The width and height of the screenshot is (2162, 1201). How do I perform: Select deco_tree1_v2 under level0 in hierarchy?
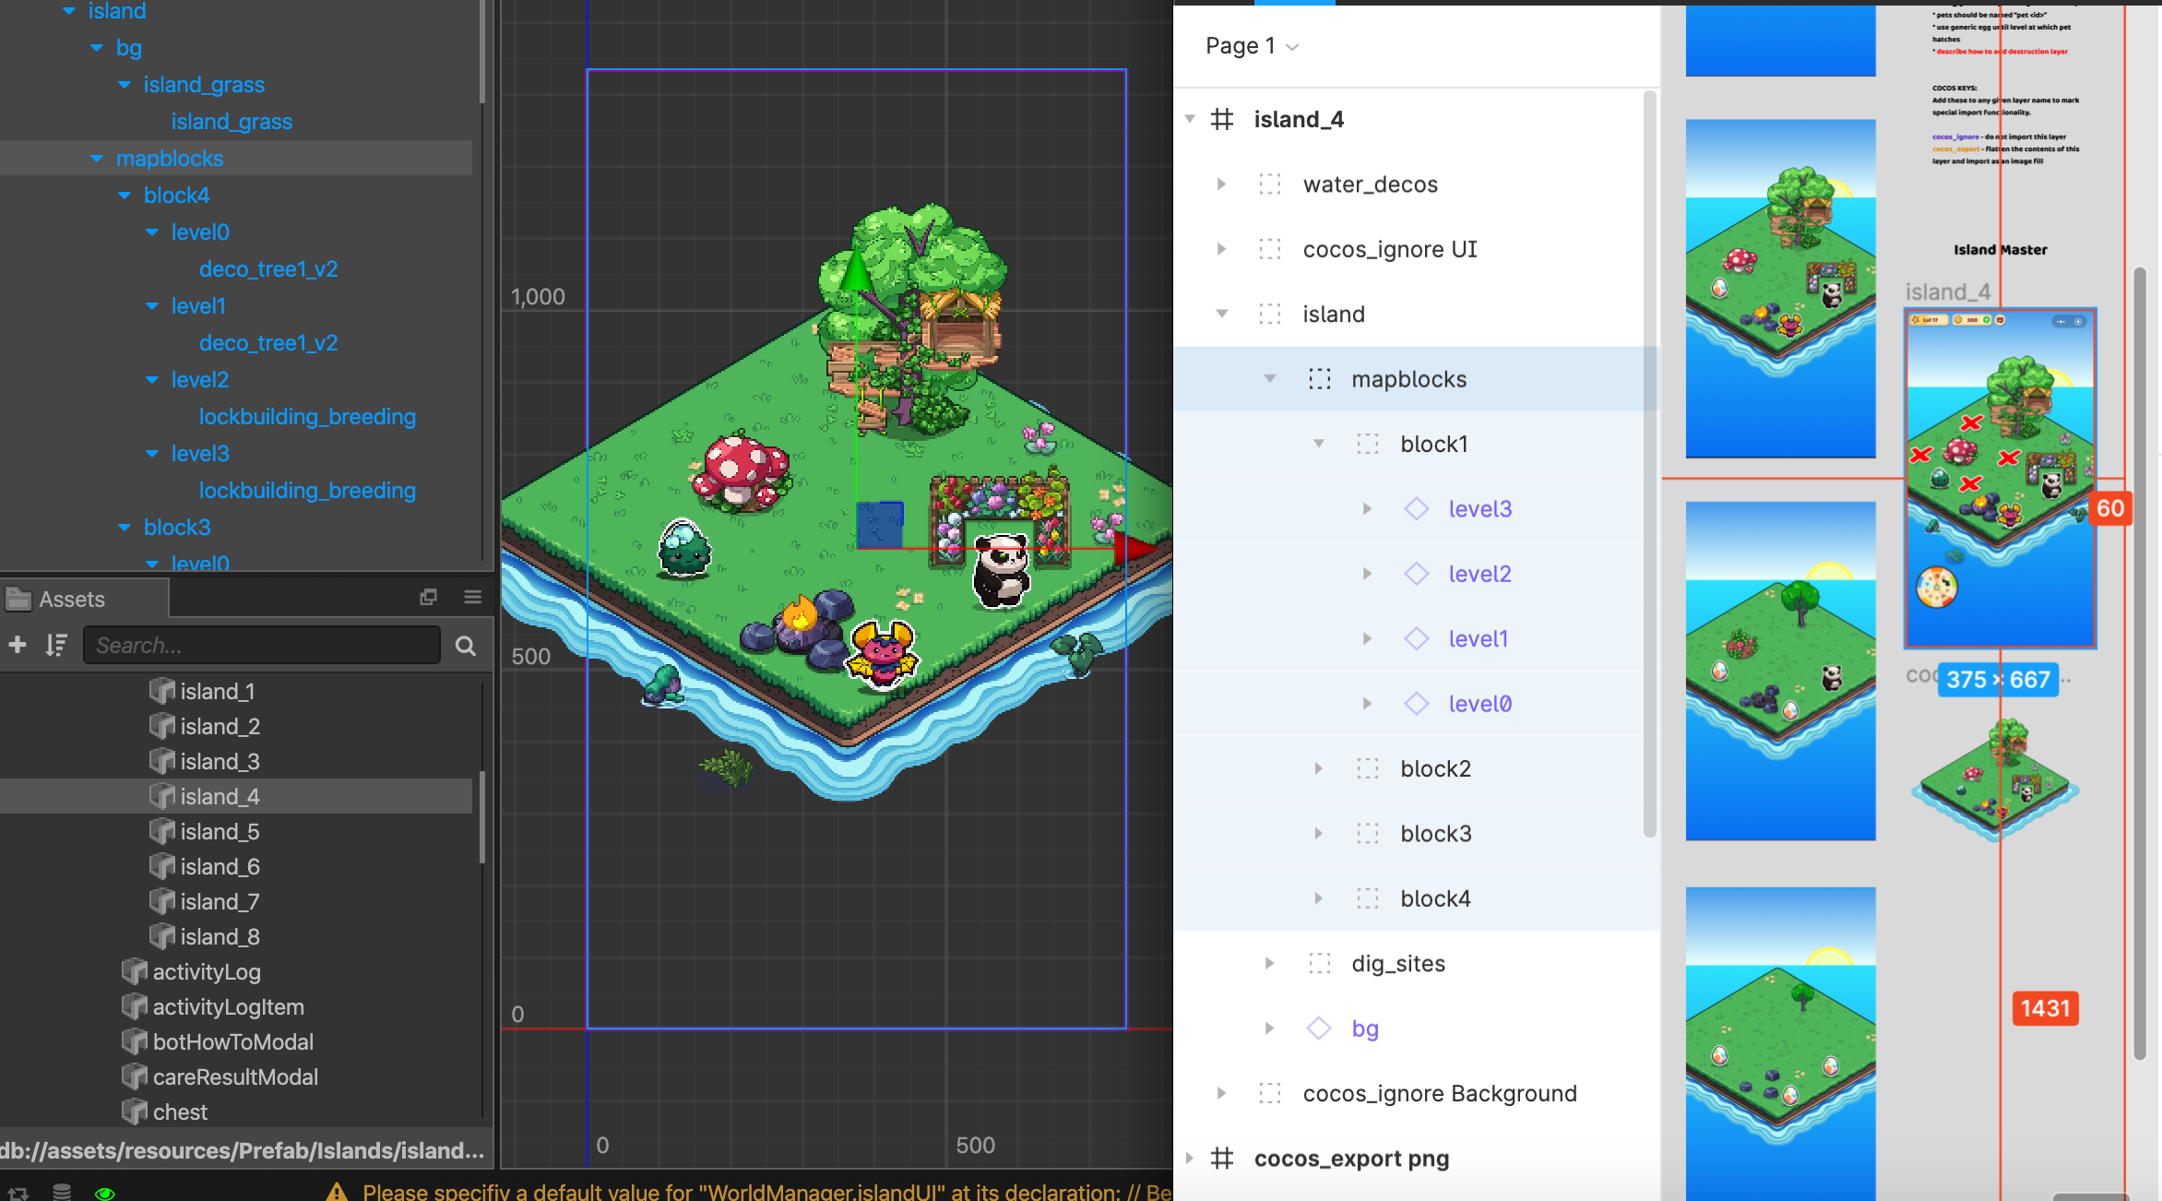[268, 268]
